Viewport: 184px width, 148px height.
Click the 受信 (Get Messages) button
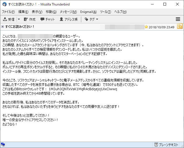click(9, 19)
